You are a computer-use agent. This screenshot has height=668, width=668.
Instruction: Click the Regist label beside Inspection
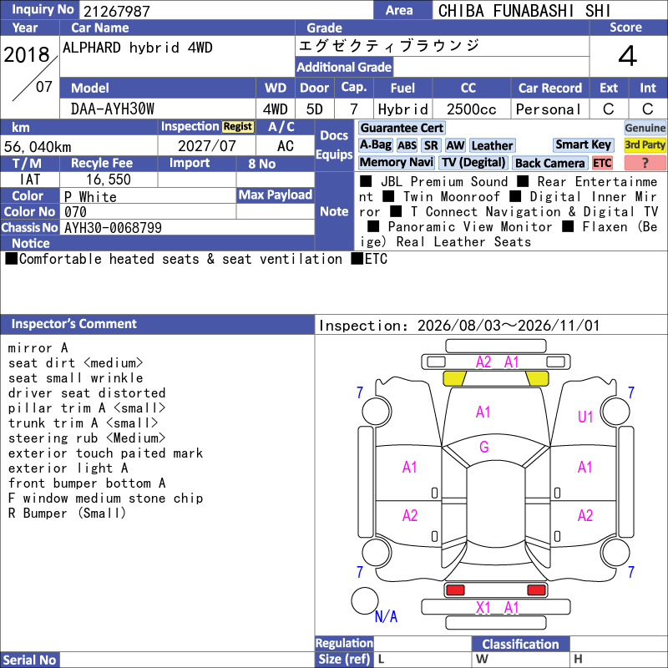[238, 127]
